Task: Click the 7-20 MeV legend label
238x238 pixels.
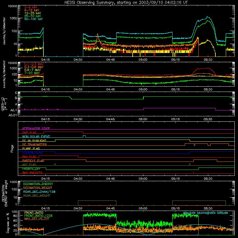Action: point(32,73)
